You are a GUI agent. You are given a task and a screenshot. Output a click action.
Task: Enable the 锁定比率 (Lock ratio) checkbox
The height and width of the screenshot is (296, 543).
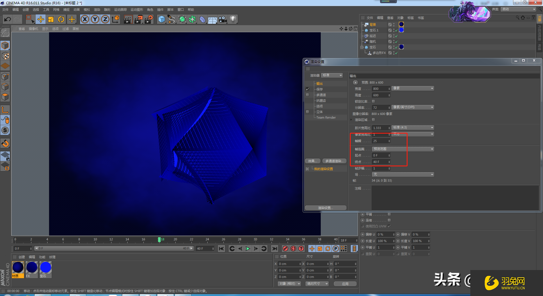coord(373,101)
